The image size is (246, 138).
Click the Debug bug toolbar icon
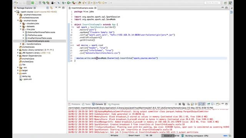(x=63, y=3)
